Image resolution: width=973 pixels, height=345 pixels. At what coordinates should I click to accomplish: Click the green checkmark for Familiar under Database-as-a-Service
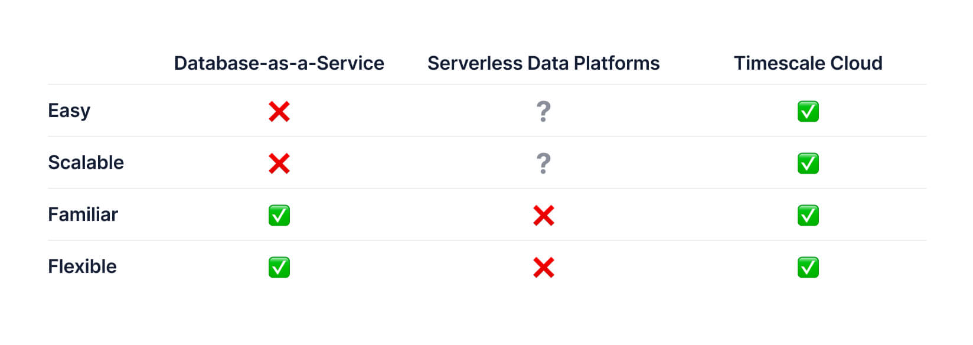tap(279, 216)
